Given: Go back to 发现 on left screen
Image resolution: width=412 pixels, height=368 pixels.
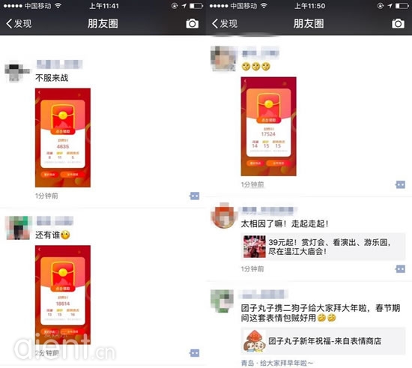Looking at the screenshot, I should point(19,24).
